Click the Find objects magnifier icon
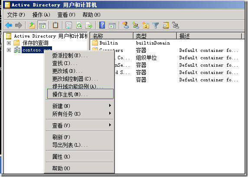The height and width of the screenshot is (177, 248). [x=166, y=25]
